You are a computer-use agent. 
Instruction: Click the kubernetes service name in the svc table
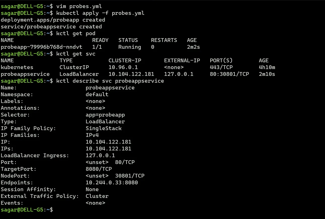click(x=17, y=67)
